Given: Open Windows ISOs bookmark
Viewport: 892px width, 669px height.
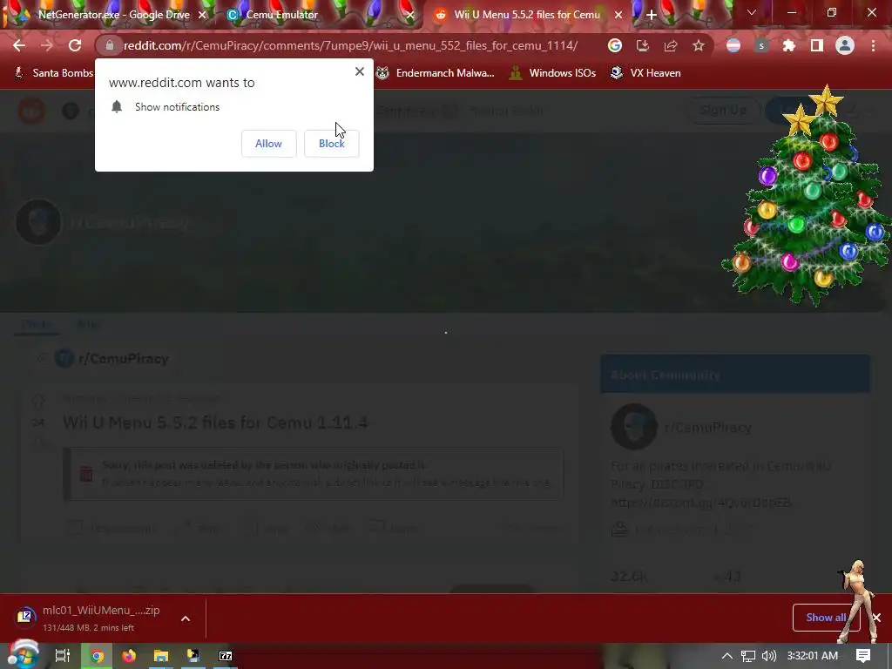Looking at the screenshot, I should (552, 73).
